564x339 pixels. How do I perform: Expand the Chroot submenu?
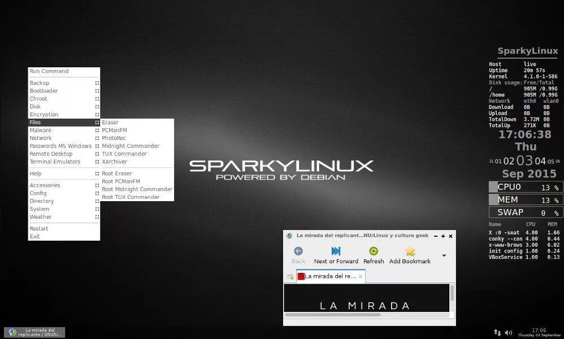click(64, 98)
